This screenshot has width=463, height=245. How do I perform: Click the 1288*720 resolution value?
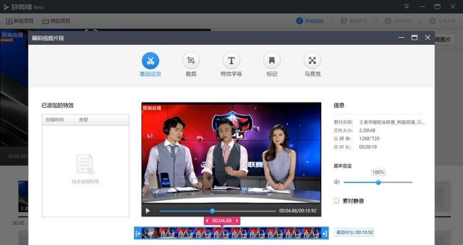coord(369,138)
